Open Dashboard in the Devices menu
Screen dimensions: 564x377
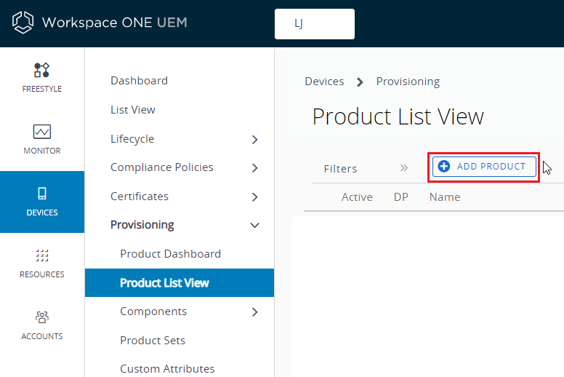coord(140,81)
